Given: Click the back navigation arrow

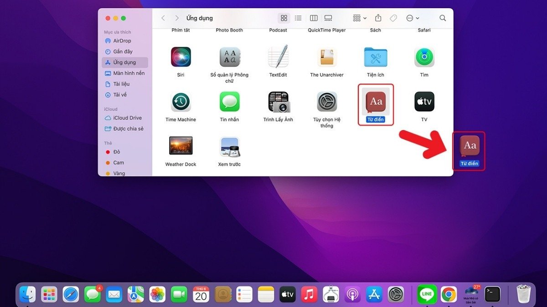Looking at the screenshot, I should 163,18.
